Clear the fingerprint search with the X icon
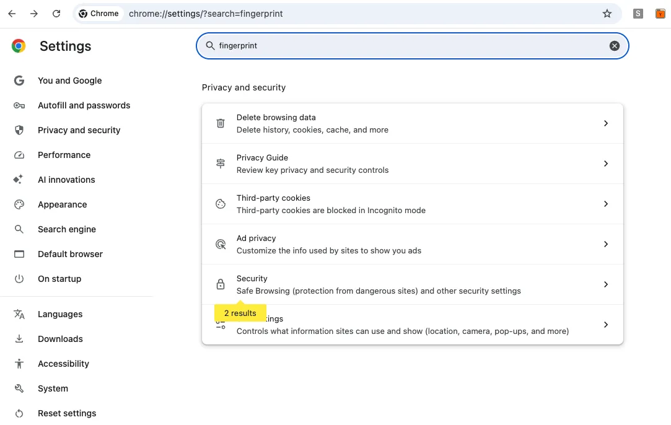Image resolution: width=671 pixels, height=425 pixels. pyautogui.click(x=614, y=46)
